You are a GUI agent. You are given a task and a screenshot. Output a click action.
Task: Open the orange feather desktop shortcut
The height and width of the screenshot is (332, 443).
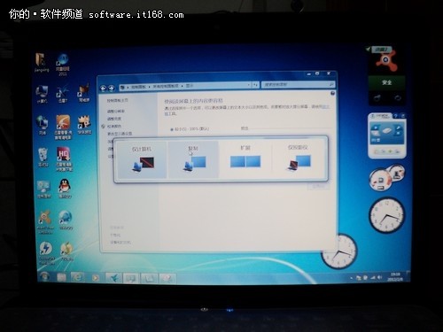[63, 127]
